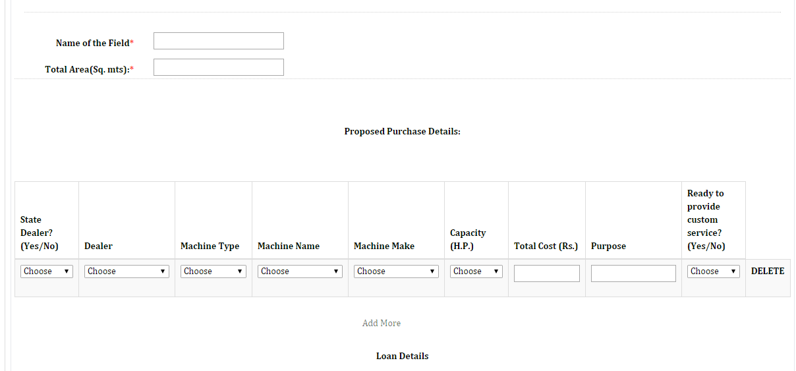796x371 pixels.
Task: Open the custom service Yes/No dropdown
Action: [714, 271]
